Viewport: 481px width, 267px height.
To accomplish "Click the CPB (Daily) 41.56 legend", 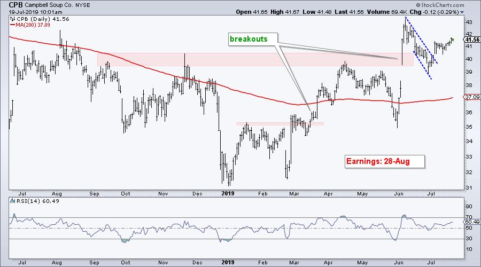I will [x=43, y=19].
